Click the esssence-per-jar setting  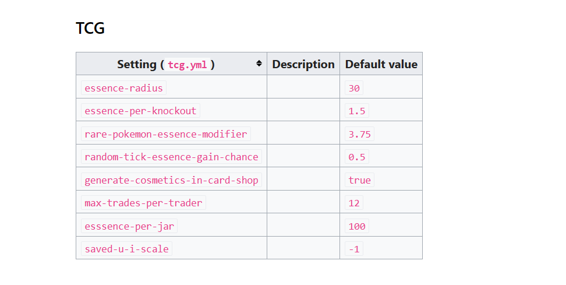click(x=129, y=226)
